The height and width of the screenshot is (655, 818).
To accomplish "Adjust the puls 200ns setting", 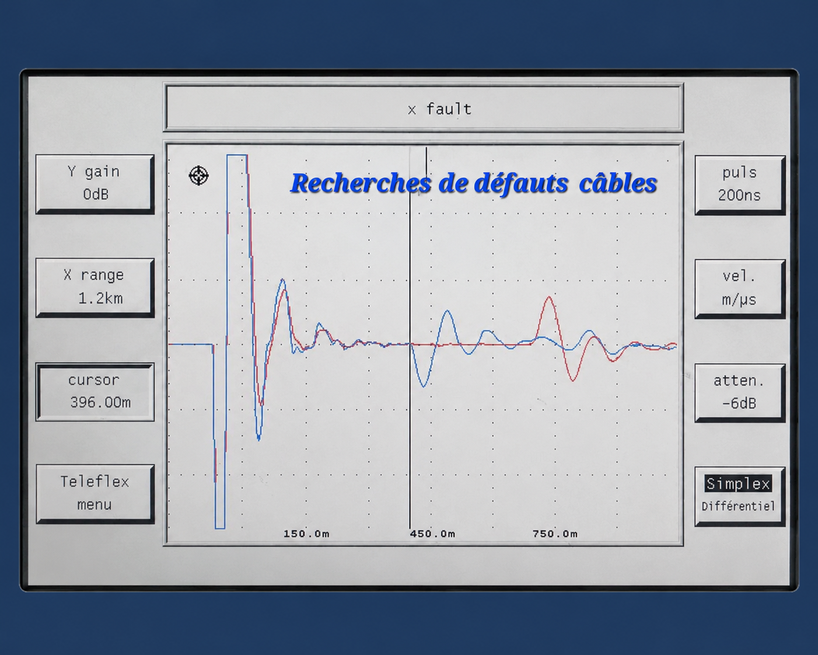I will (x=739, y=184).
